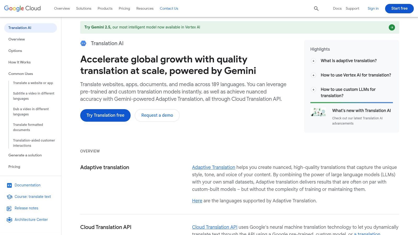Screen dimensions: 418x235
Task: Click Try Translation free button
Action: coord(105,115)
